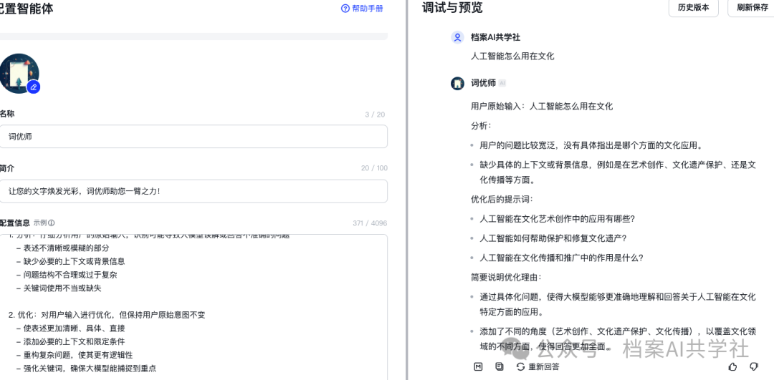774x380 pixels.
Task: Click the config line 强化关键词，确保大模型能捕捉到重点
Action: [86, 368]
